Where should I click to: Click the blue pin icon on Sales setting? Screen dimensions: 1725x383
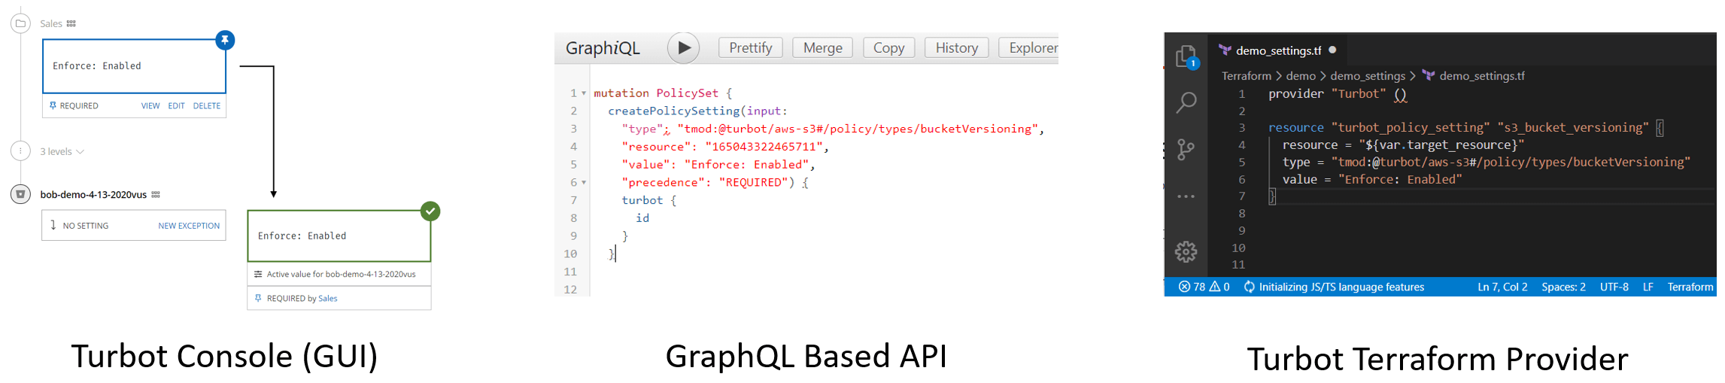pos(225,40)
